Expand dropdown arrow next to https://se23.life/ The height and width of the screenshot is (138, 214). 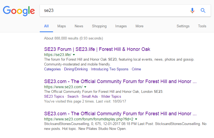pos(74,55)
